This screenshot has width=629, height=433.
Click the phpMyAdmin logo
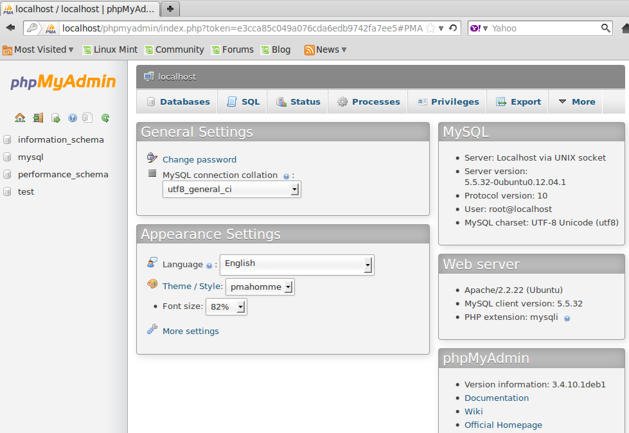click(63, 82)
